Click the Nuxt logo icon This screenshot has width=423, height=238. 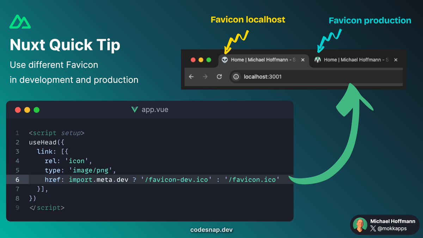[x=20, y=22]
